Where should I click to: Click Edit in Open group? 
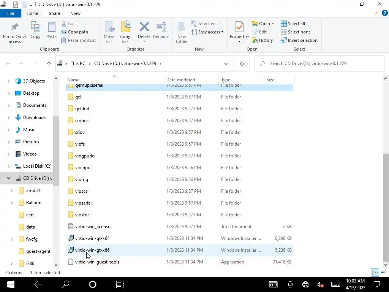(x=259, y=32)
